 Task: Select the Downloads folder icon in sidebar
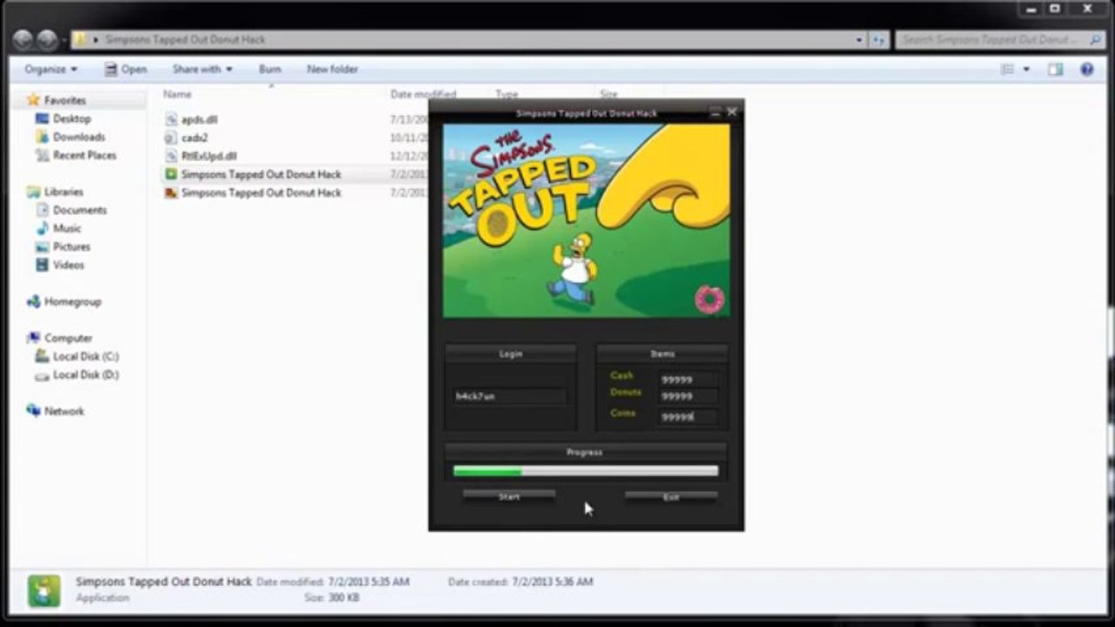point(42,137)
